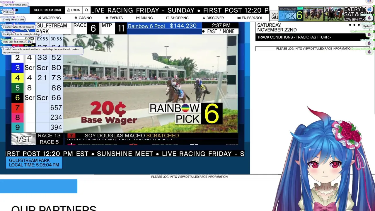Viewport: 375px width, 211px height.
Task: Click horse number 2 on odds board
Action: (17, 58)
